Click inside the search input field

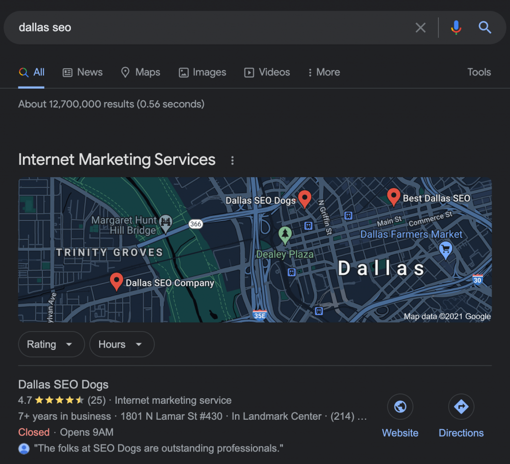pos(199,27)
